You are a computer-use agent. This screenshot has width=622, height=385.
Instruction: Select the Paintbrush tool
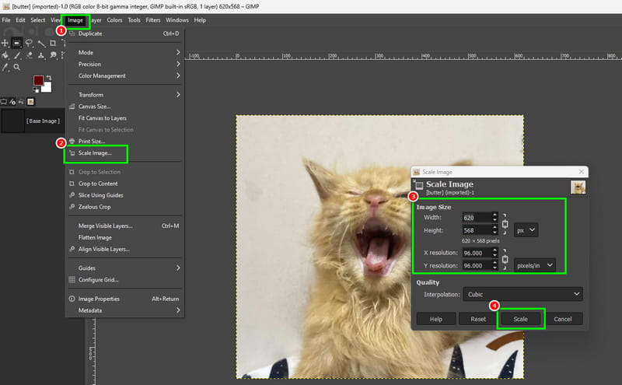(17, 55)
